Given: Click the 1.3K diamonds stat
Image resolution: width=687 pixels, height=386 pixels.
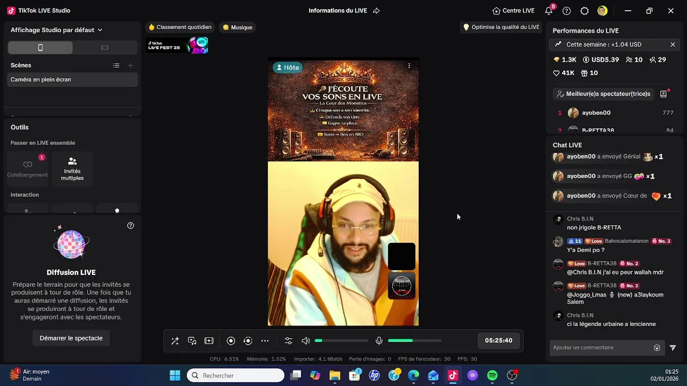Looking at the screenshot, I should pyautogui.click(x=565, y=60).
